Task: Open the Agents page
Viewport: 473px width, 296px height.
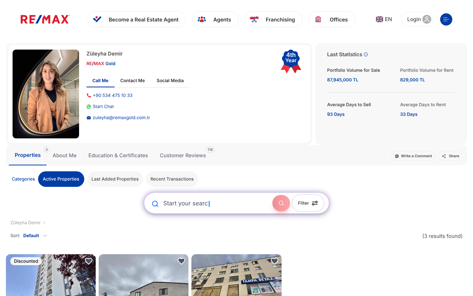Action: coord(215,19)
